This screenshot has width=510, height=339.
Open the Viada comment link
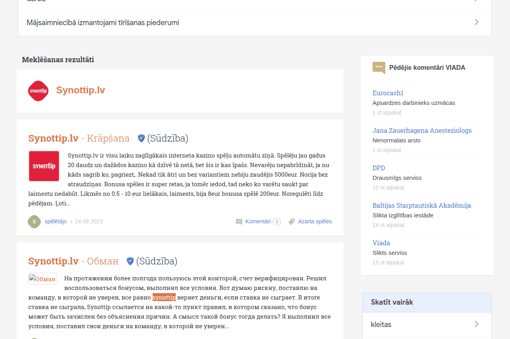click(381, 243)
